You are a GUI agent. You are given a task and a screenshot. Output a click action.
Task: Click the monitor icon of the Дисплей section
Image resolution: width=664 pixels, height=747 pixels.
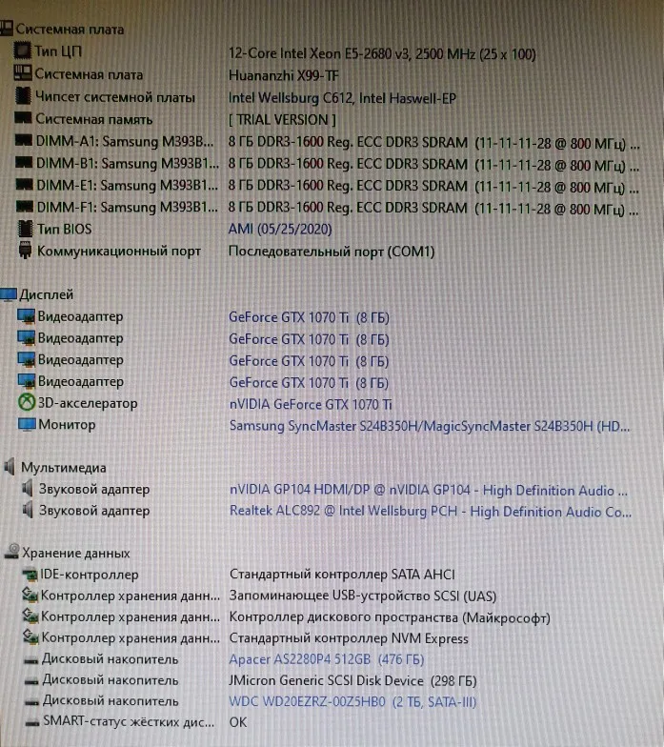9,294
